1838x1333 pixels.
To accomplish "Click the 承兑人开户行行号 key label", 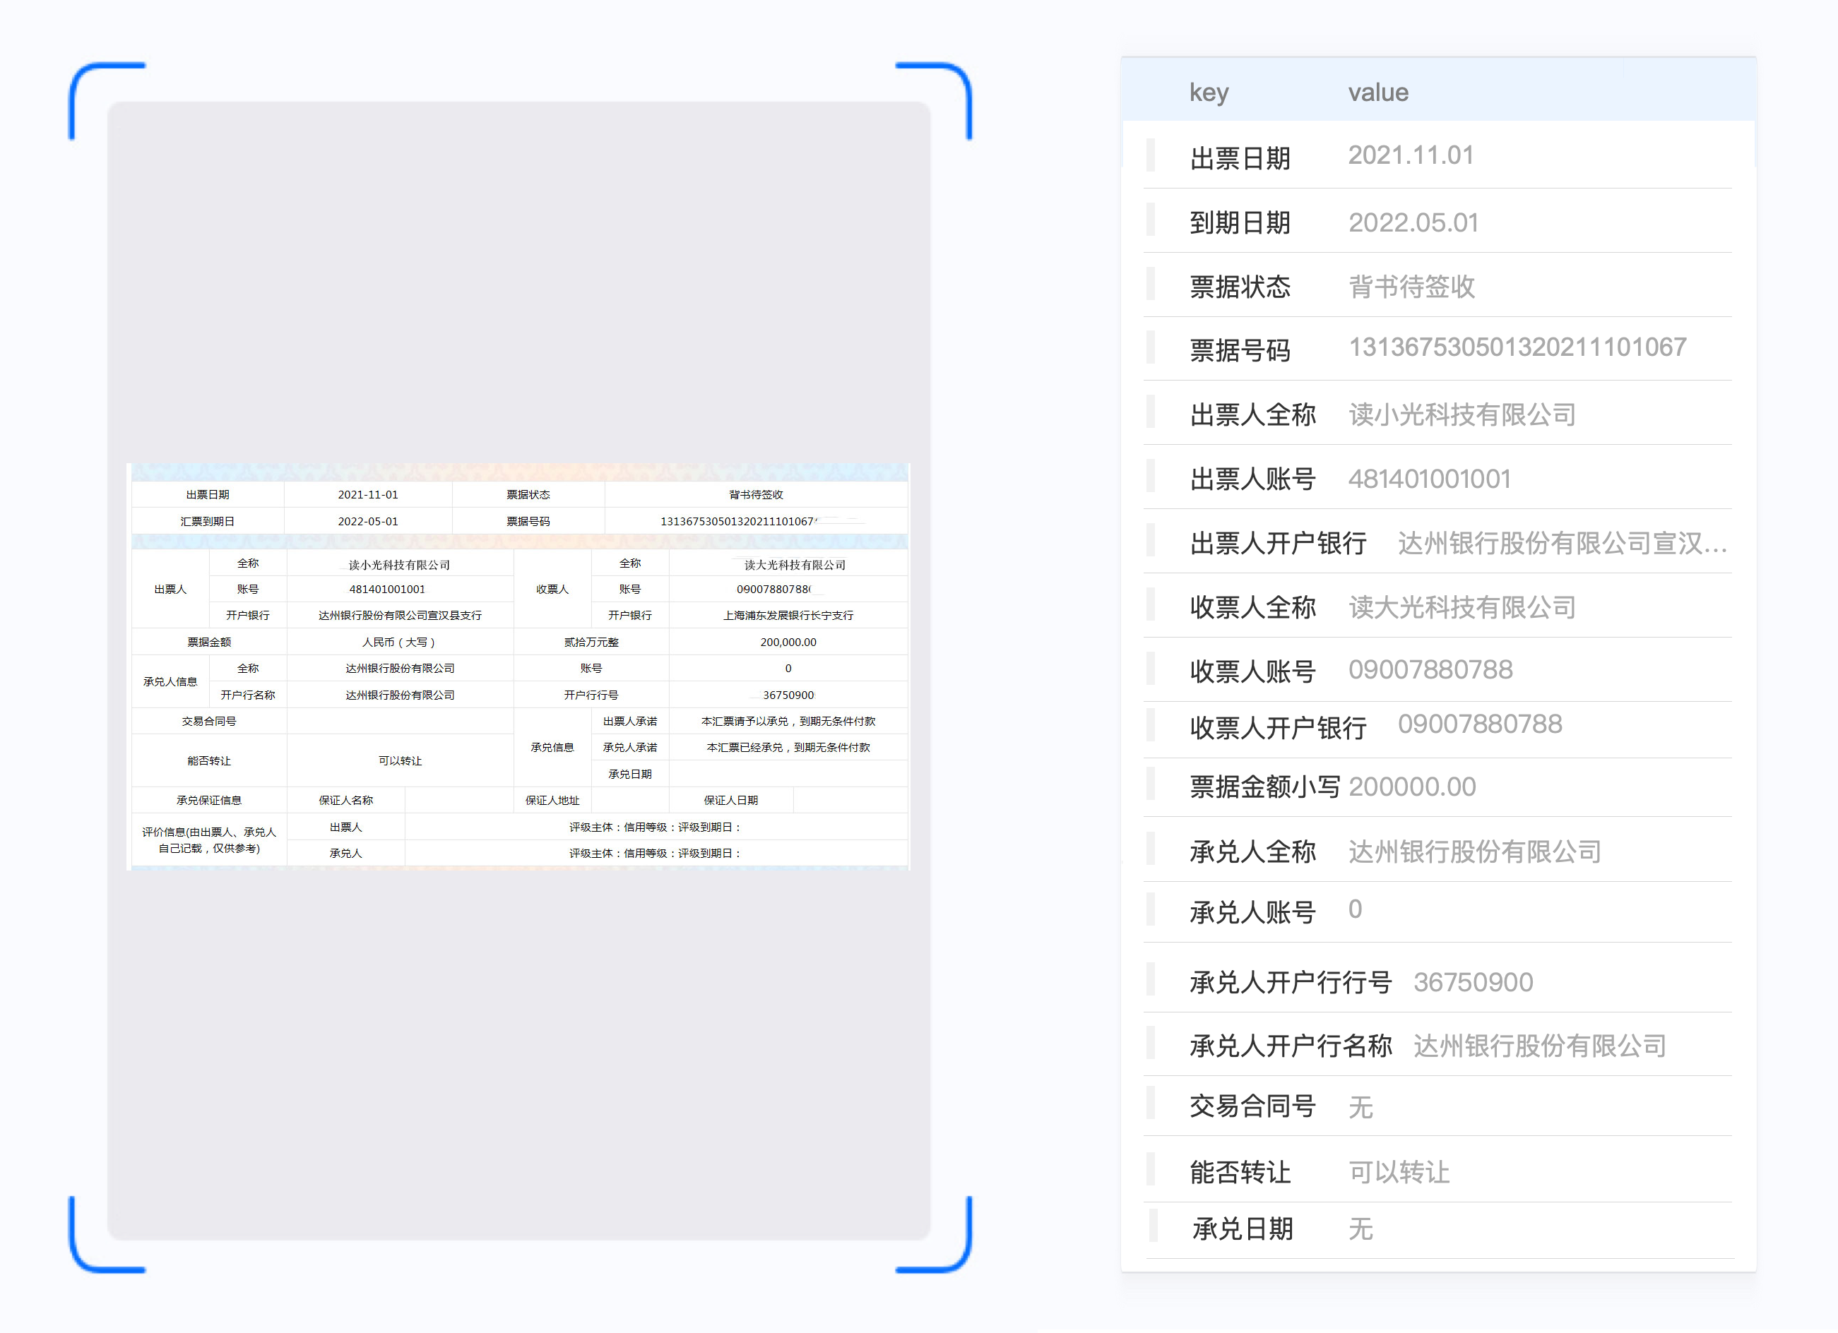I will (x=1291, y=982).
